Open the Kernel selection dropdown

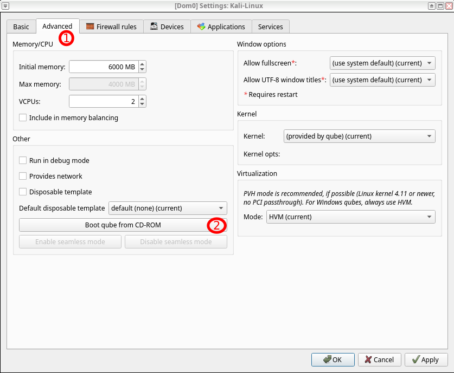click(359, 136)
